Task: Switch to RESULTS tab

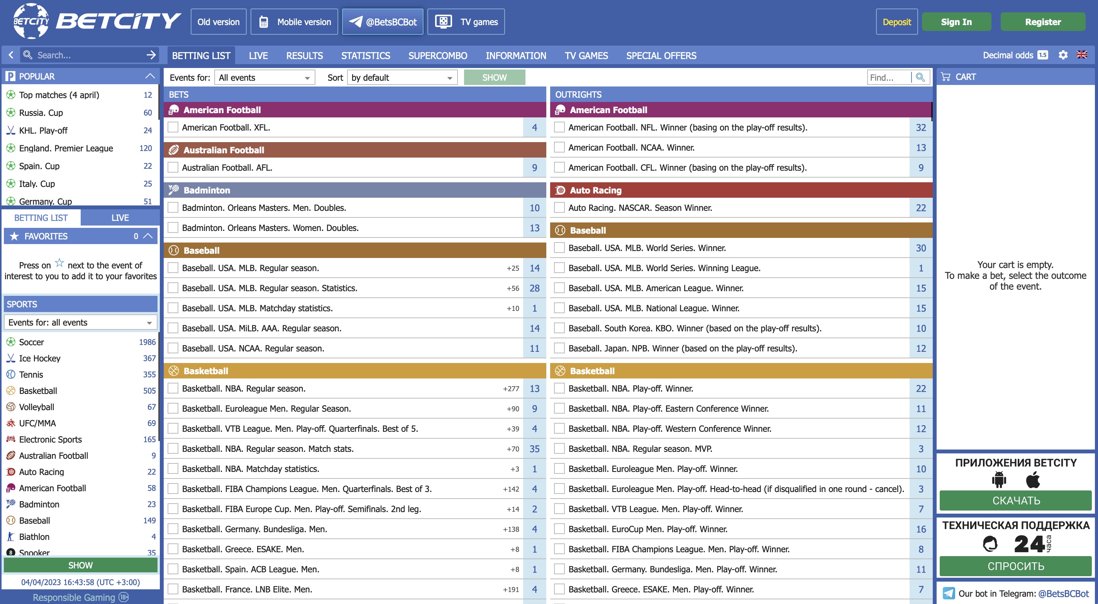Action: tap(304, 55)
